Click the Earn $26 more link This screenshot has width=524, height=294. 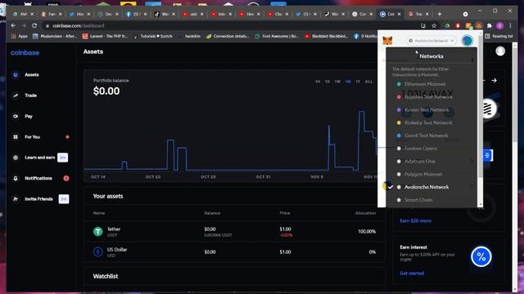tap(415, 220)
